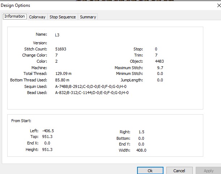
Task: Click Maximum Stitch value 9.7
Action: (160, 68)
